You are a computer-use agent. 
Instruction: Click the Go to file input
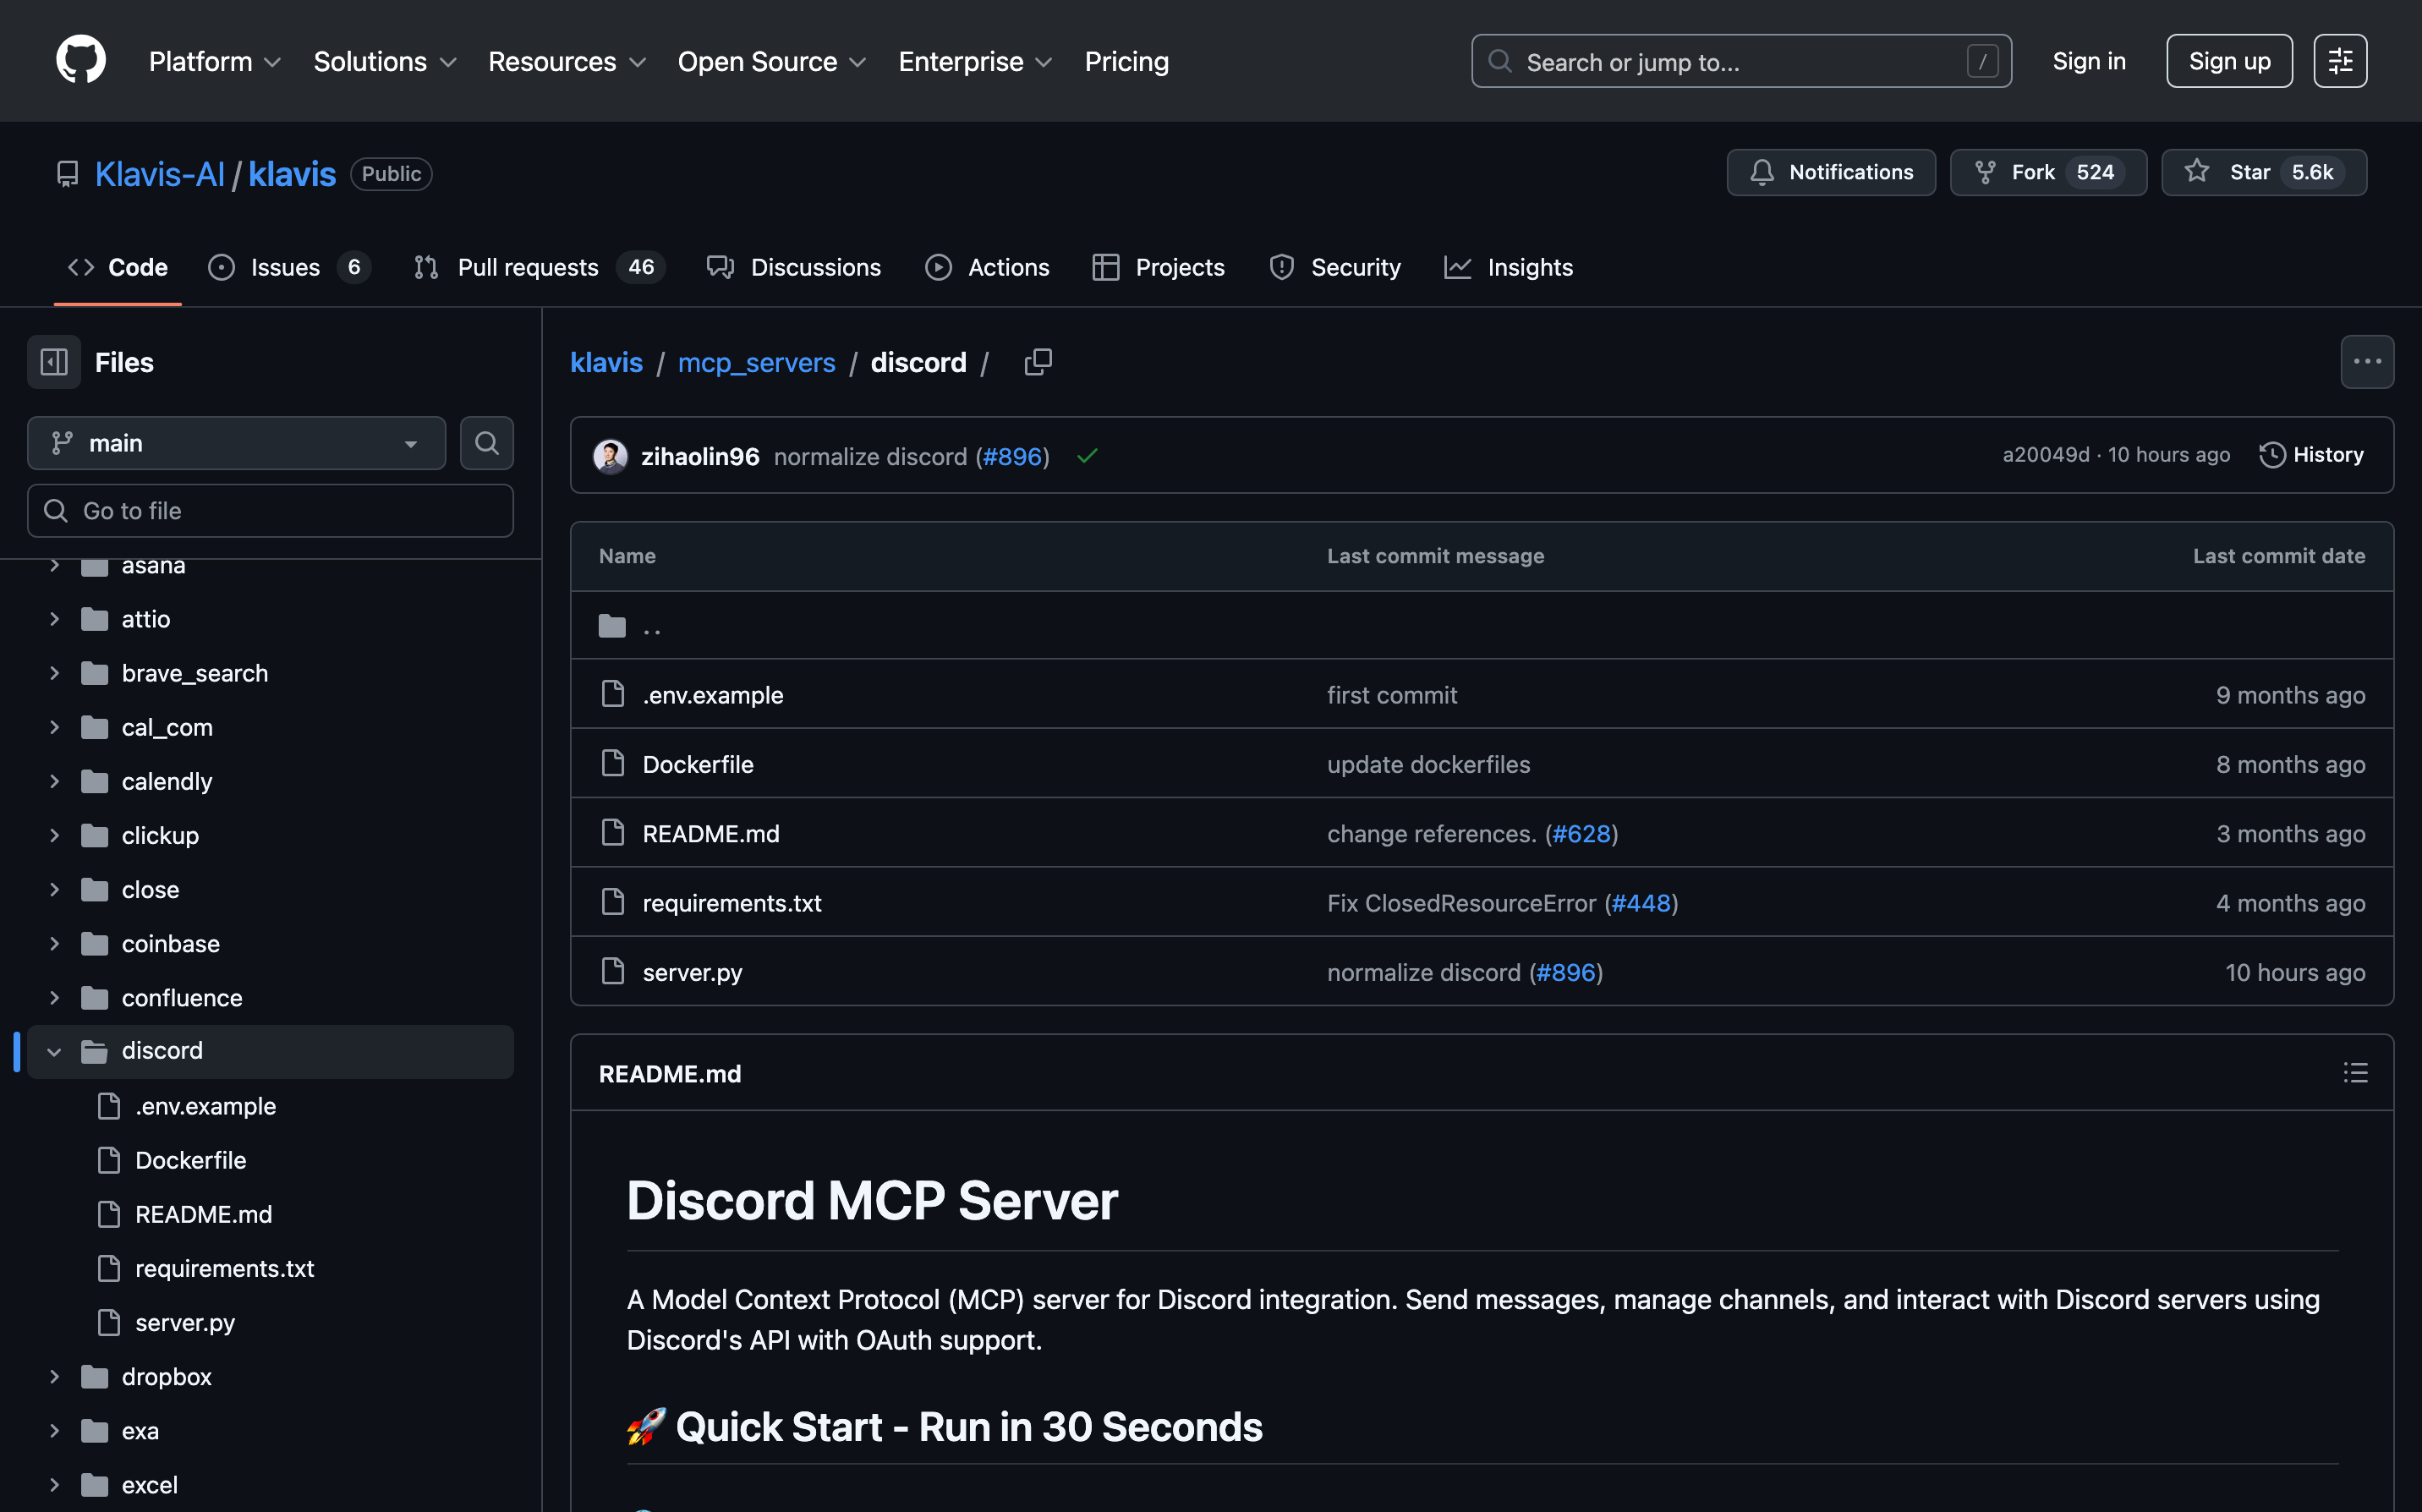[x=270, y=511]
